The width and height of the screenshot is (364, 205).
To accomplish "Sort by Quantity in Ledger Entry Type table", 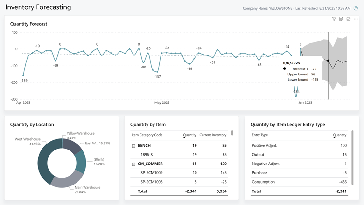I will coord(339,135).
